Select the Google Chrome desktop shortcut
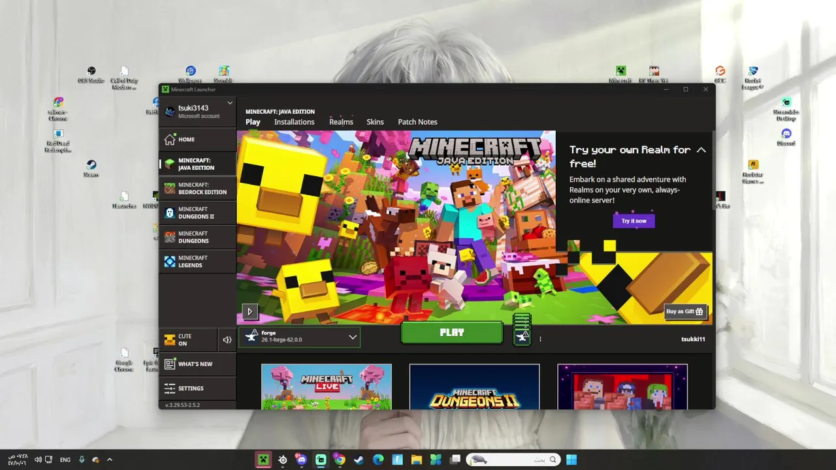Image resolution: width=836 pixels, height=470 pixels. coord(124,360)
